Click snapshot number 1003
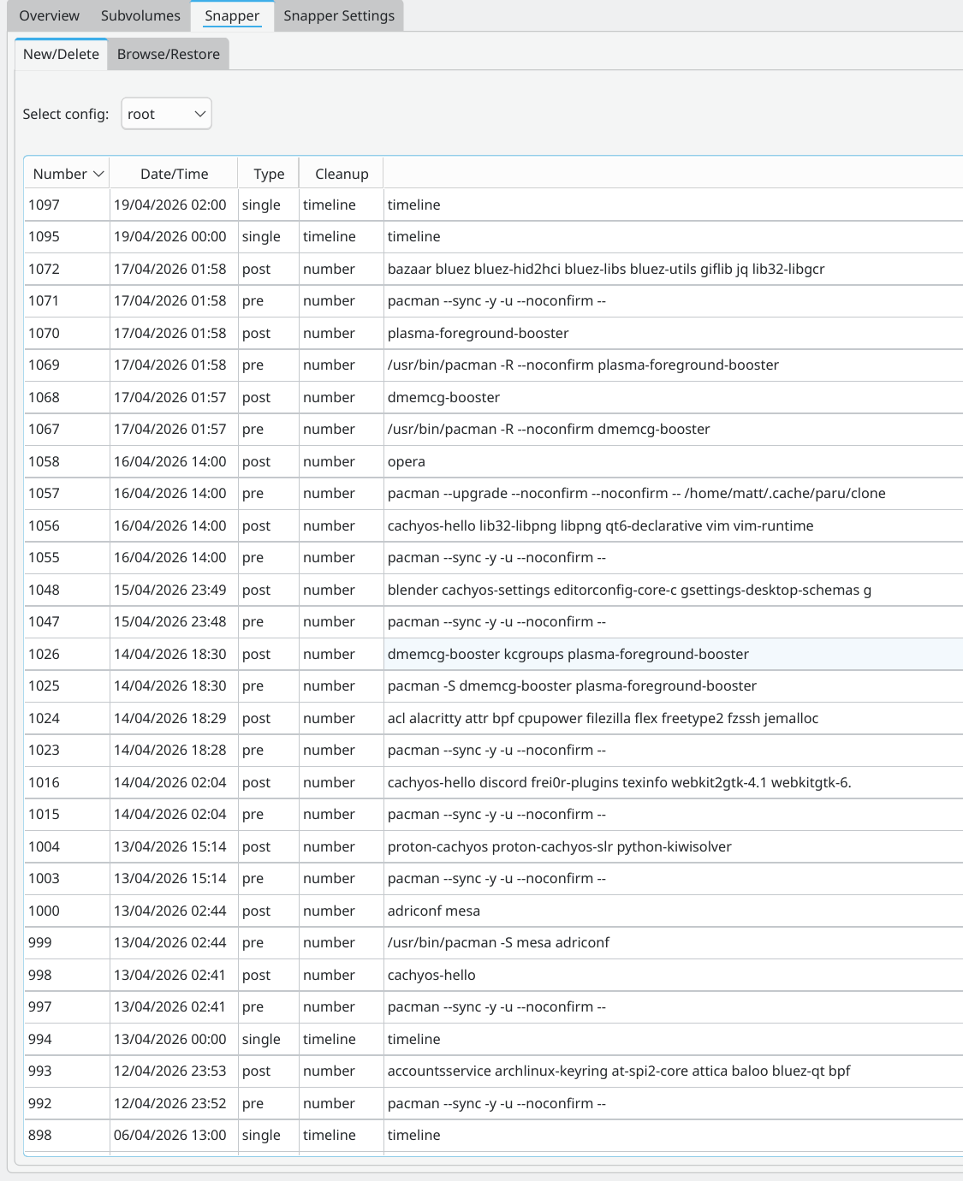Image resolution: width=963 pixels, height=1181 pixels. 44,878
